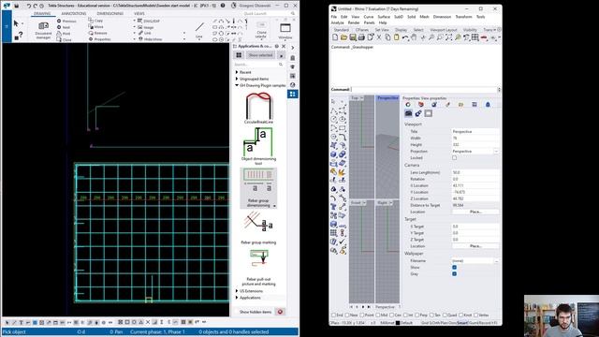Viewport: 599px width, 337px height.
Task: Click Show selected button in Applications panel
Action: pyautogui.click(x=260, y=55)
